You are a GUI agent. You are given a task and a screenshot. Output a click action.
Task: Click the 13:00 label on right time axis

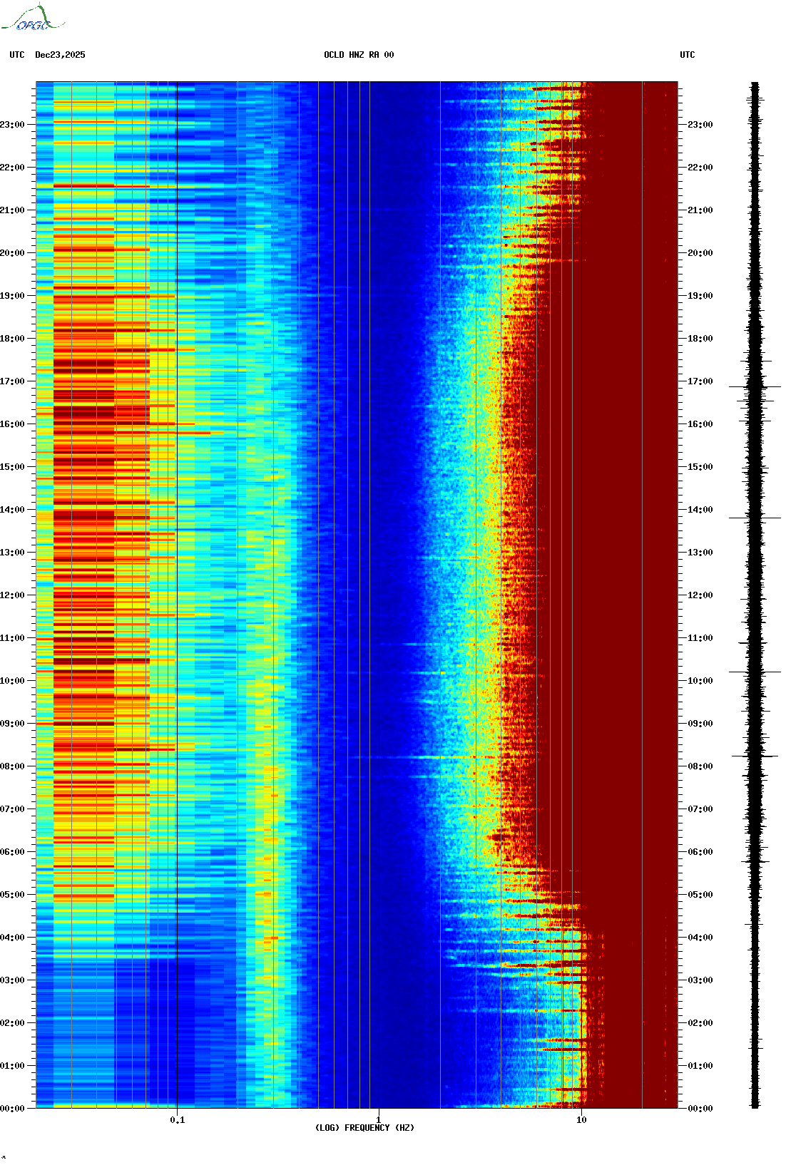coord(700,553)
